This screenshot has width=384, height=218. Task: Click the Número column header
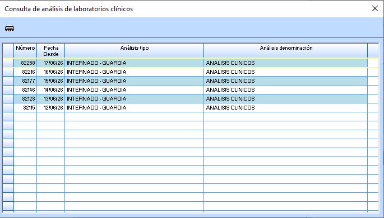(25, 50)
